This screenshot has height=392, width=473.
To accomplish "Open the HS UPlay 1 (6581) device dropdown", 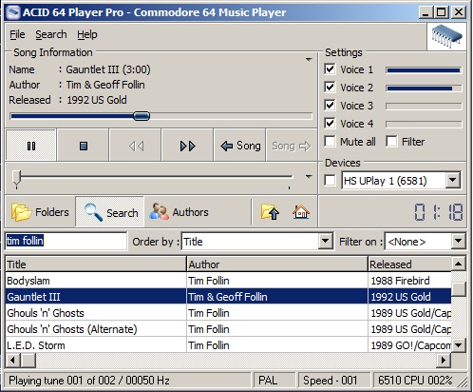I will (x=453, y=181).
